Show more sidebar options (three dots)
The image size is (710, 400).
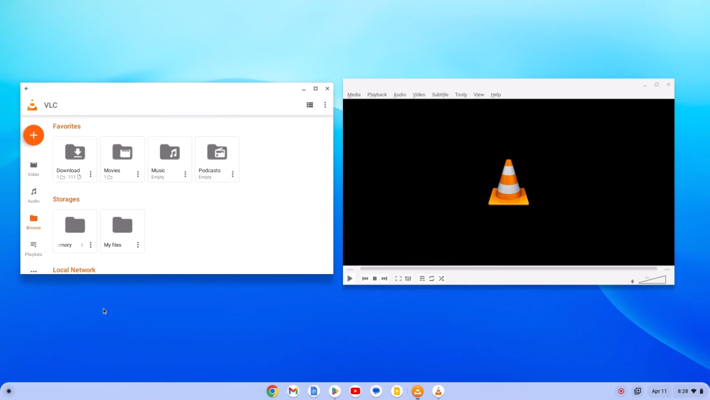pyautogui.click(x=33, y=271)
